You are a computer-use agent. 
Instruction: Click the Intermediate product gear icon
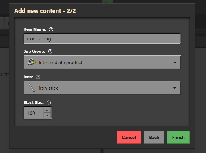pos(32,62)
